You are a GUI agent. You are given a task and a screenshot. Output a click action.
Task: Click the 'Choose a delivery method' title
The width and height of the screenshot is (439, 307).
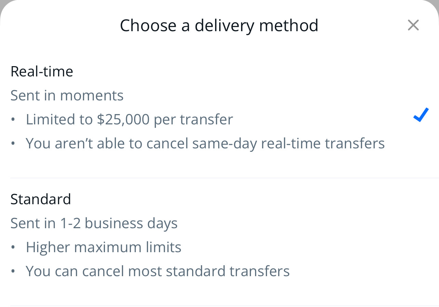coord(219,25)
